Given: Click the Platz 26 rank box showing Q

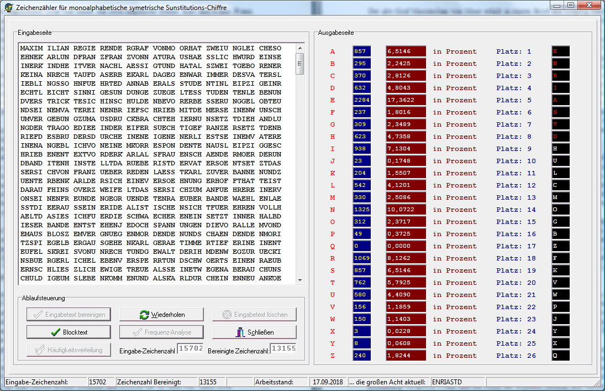Looking at the screenshot, I should pos(561,356).
